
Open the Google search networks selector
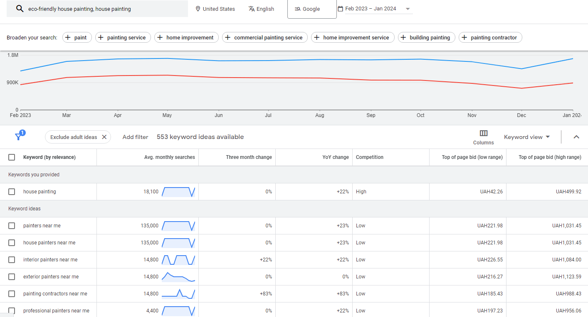[x=312, y=9]
